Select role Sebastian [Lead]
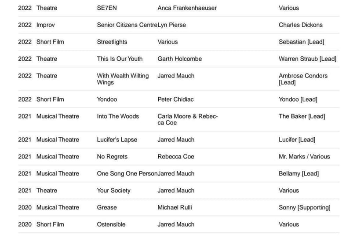 point(302,42)
